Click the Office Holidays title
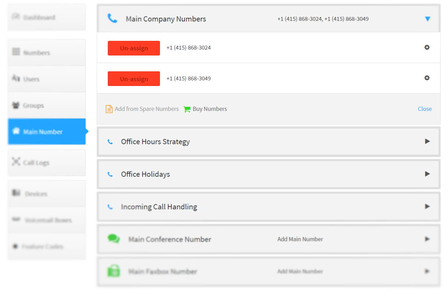448x297 pixels. coord(145,174)
